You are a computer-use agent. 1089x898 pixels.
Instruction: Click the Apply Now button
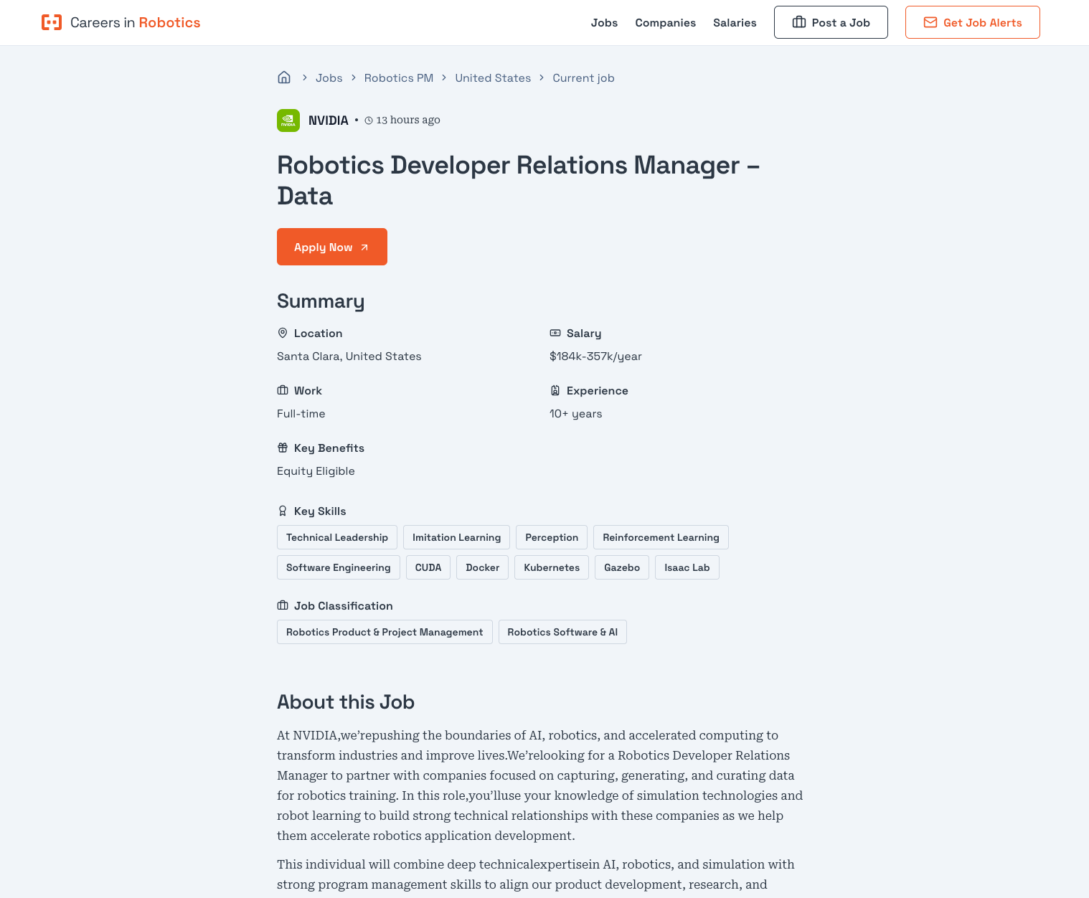pyautogui.click(x=331, y=246)
